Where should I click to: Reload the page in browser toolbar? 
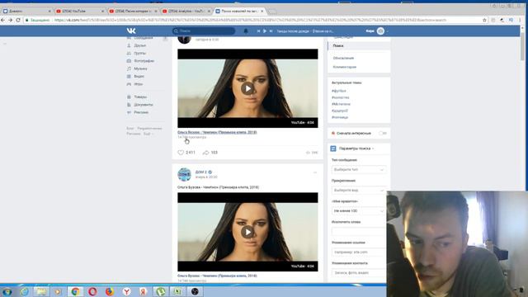[18, 20]
